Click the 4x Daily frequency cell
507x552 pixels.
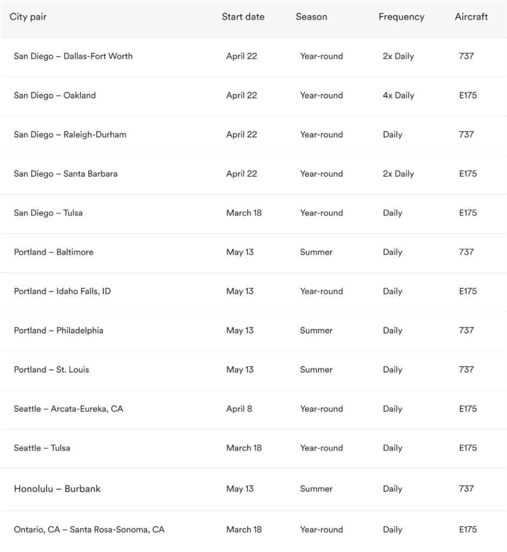[x=398, y=95]
